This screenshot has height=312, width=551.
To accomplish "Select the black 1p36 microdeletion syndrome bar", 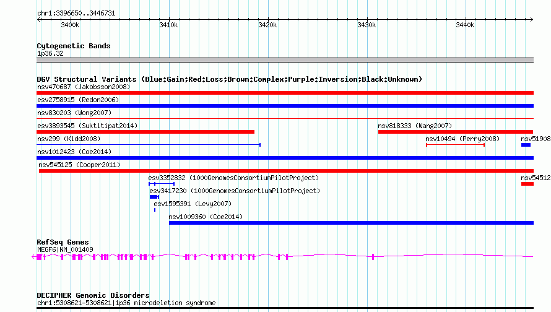I will coord(285,308).
